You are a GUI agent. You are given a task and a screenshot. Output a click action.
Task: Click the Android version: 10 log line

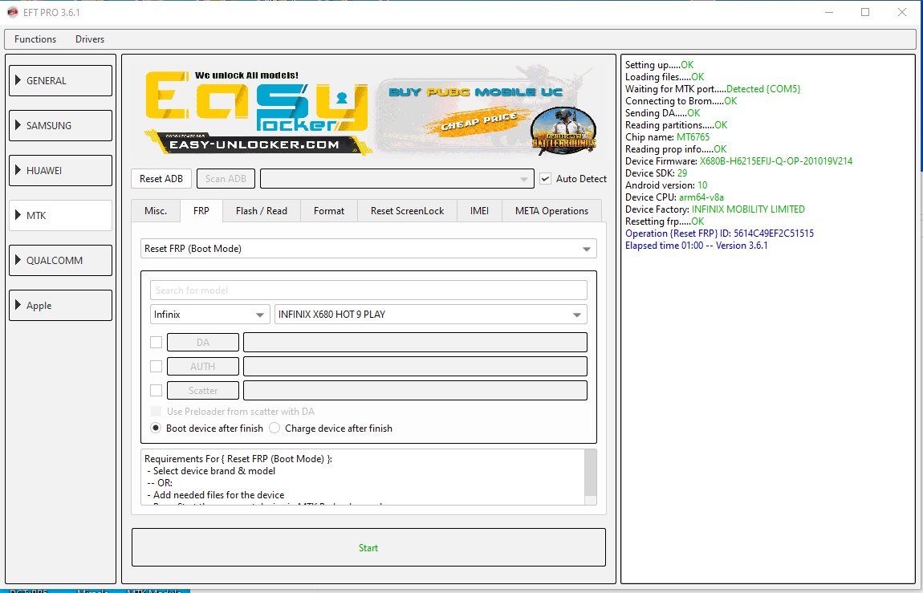(x=666, y=185)
